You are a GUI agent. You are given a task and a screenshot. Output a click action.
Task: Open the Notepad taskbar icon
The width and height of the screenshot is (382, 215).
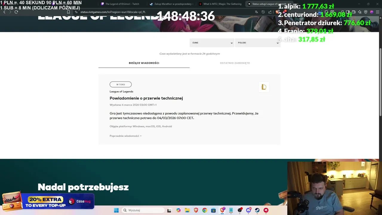[x=231, y=210]
